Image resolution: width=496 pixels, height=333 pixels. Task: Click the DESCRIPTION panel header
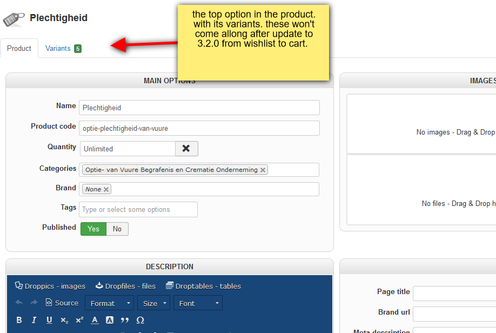[x=170, y=267]
